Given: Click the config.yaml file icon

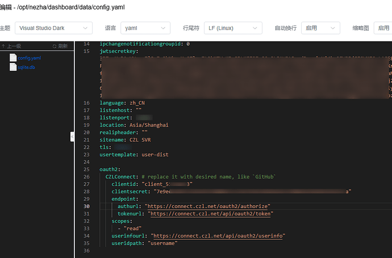Looking at the screenshot, I should tap(13, 58).
